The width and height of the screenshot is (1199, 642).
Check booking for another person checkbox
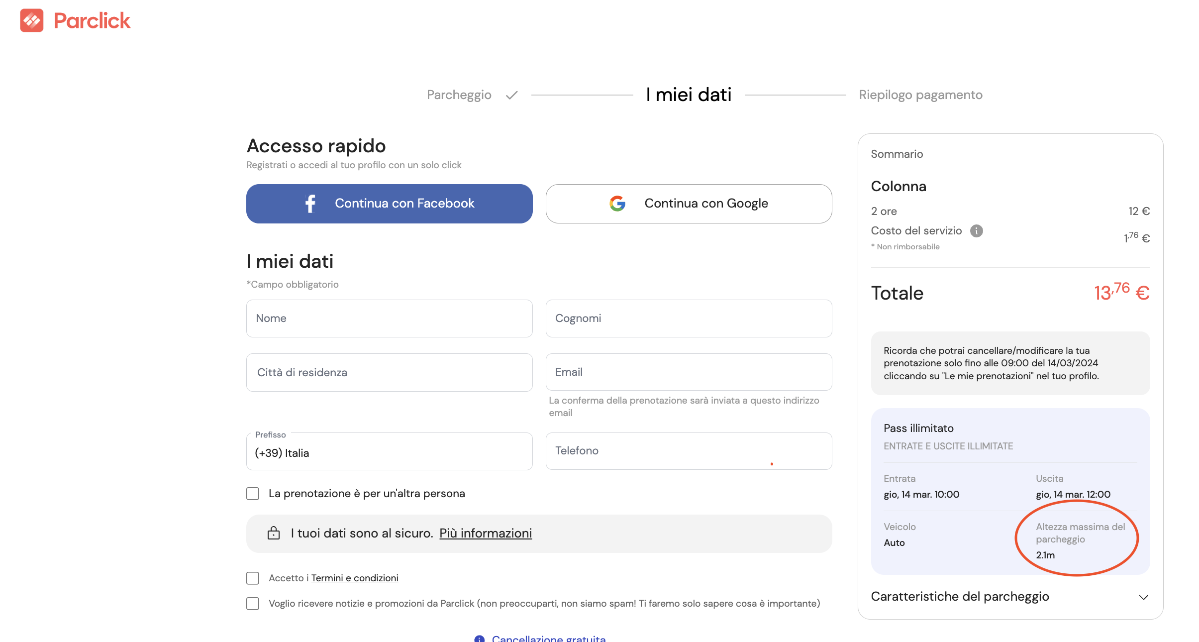click(253, 494)
